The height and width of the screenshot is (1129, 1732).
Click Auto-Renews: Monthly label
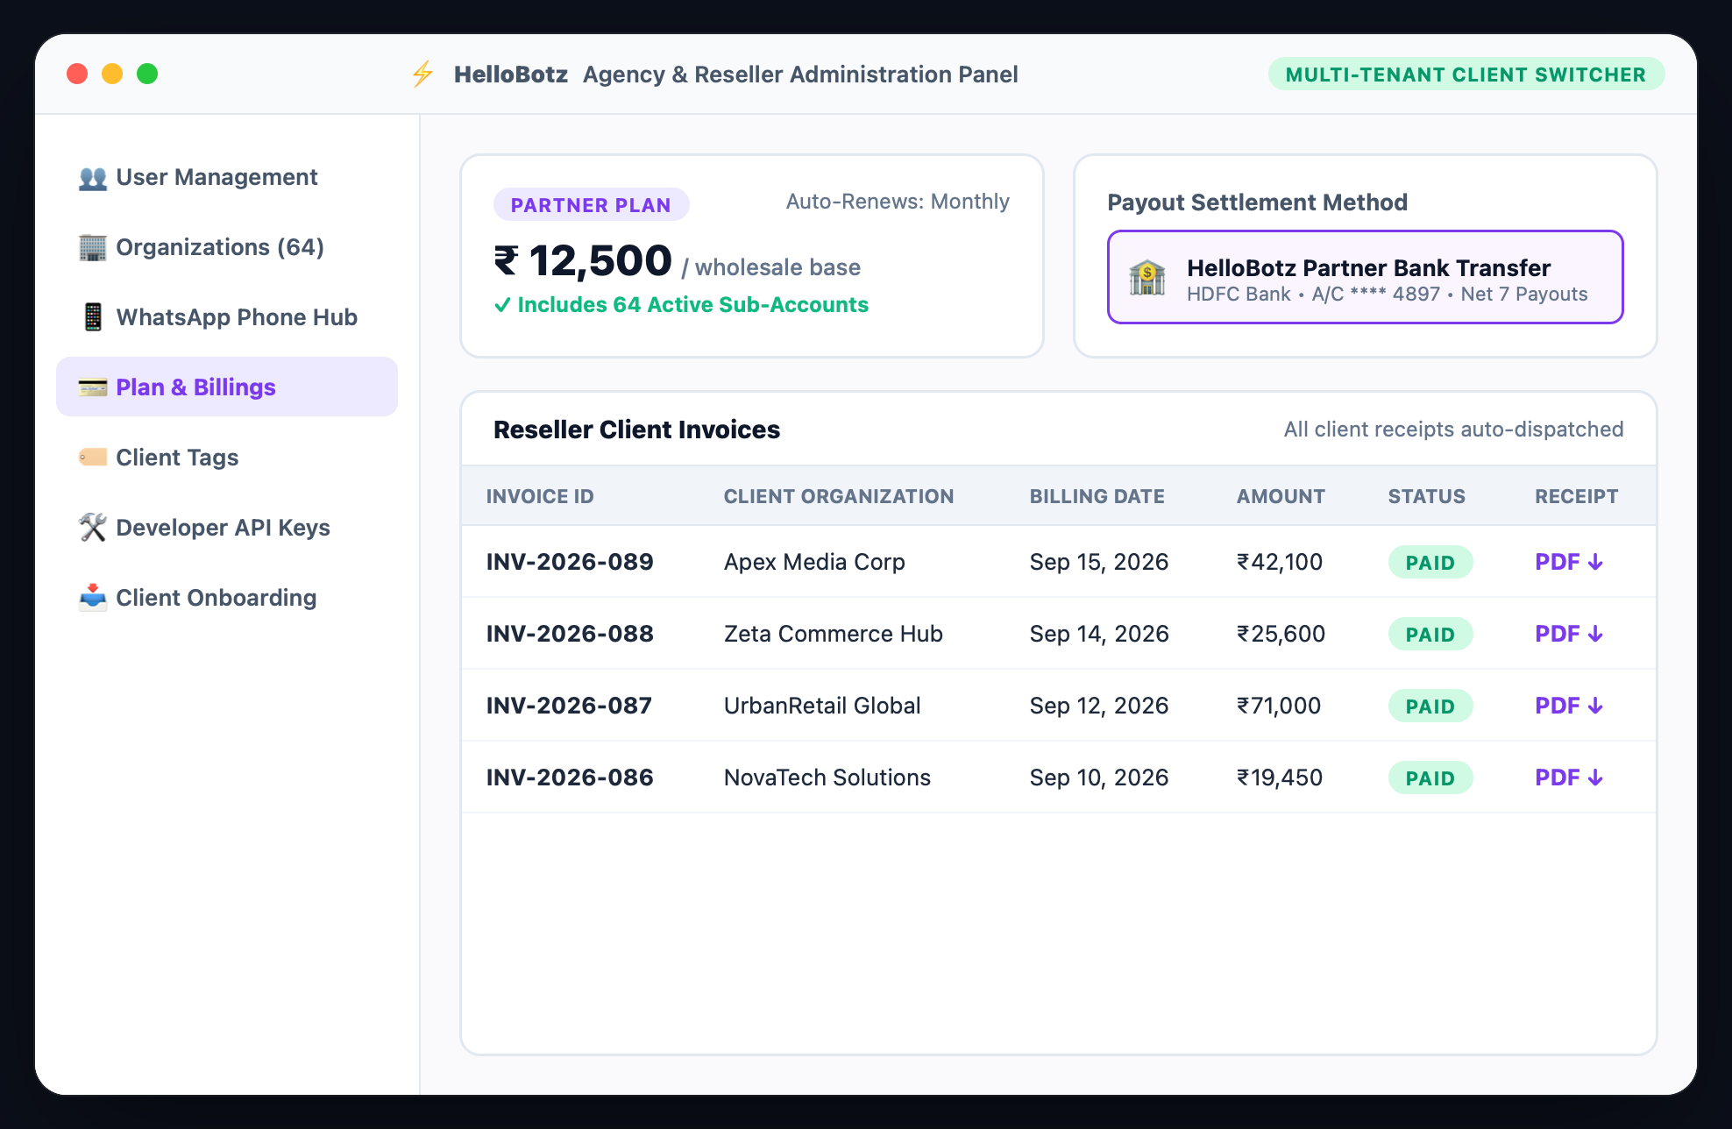point(898,202)
